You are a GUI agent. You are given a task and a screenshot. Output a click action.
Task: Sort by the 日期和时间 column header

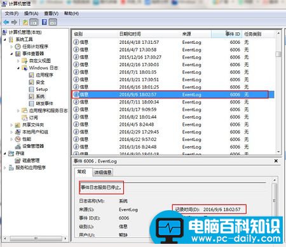[130, 34]
